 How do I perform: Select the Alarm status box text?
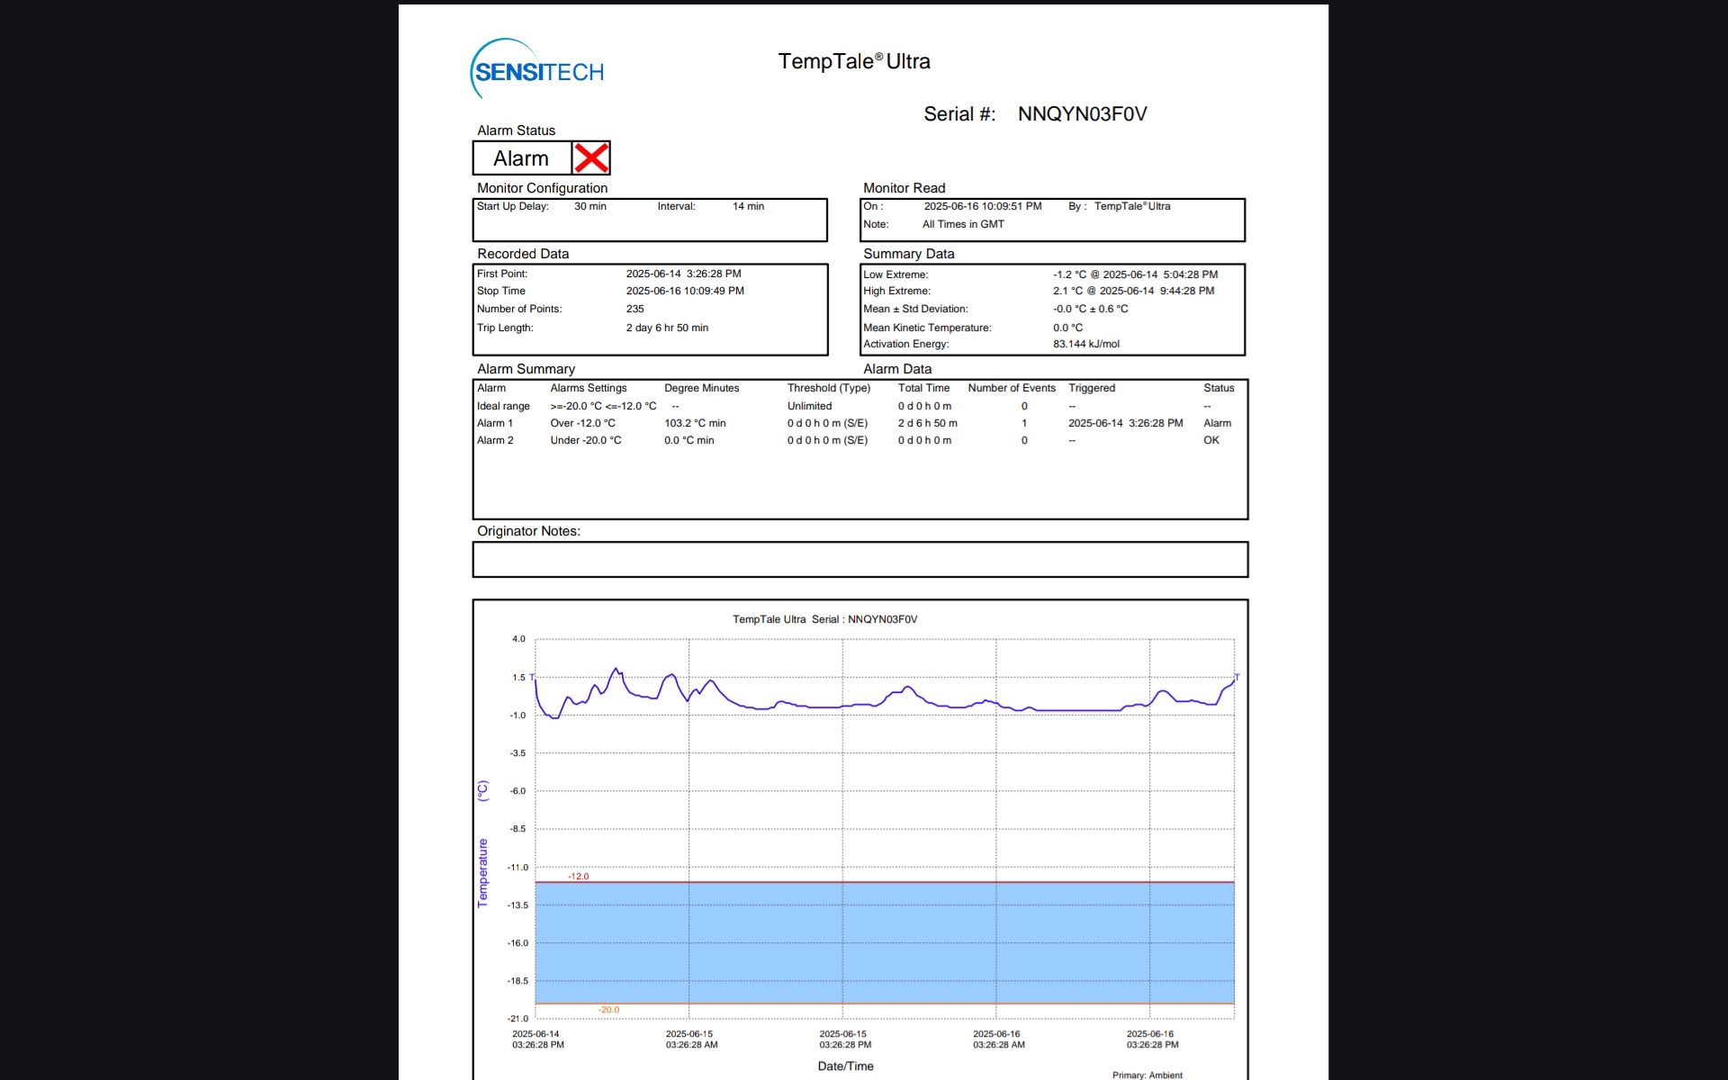click(521, 158)
